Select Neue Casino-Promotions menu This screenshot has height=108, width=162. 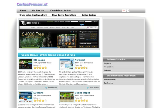point(64,15)
